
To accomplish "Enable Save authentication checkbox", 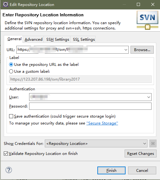I will 11,116.
